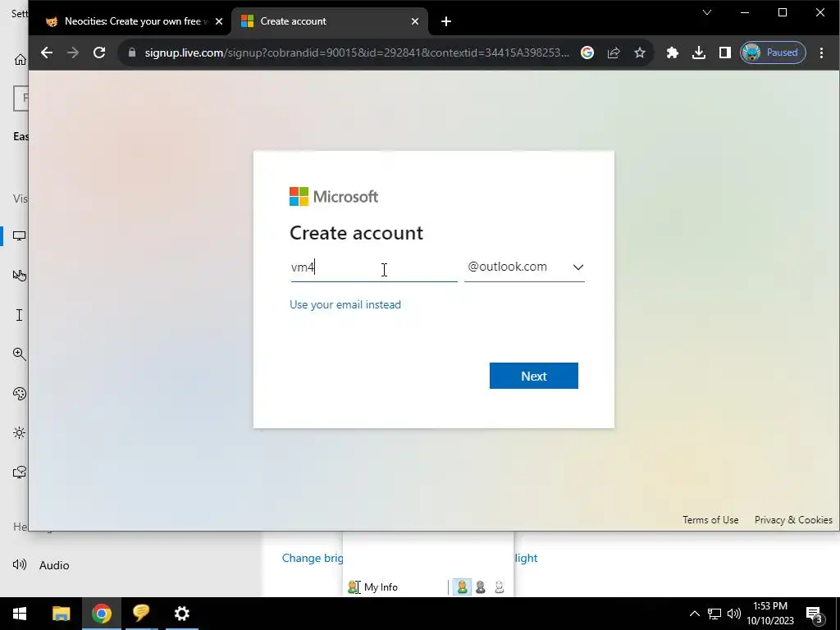Open clock showing 1:53 PM
Viewport: 840px width, 630px height.
click(770, 614)
